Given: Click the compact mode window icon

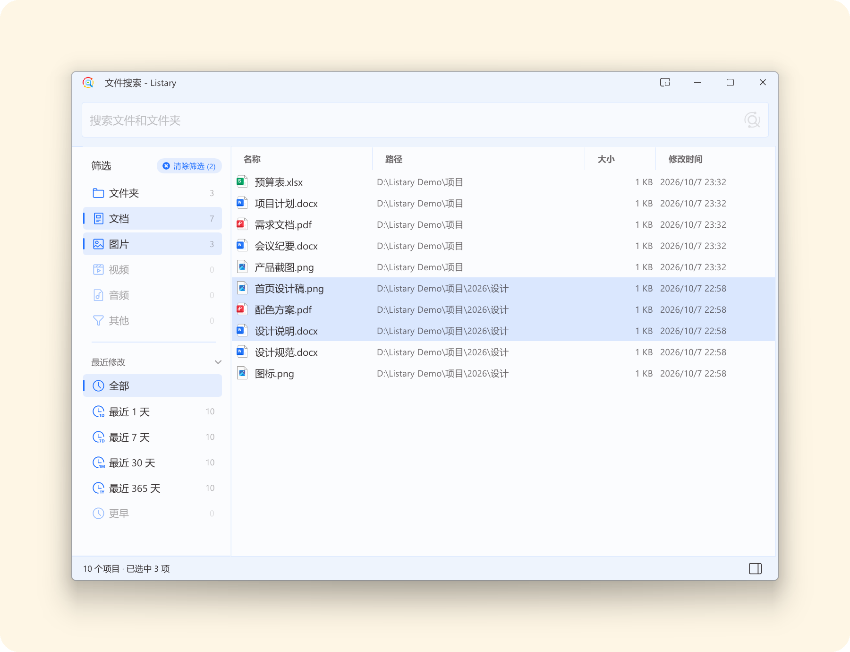Looking at the screenshot, I should pos(665,82).
